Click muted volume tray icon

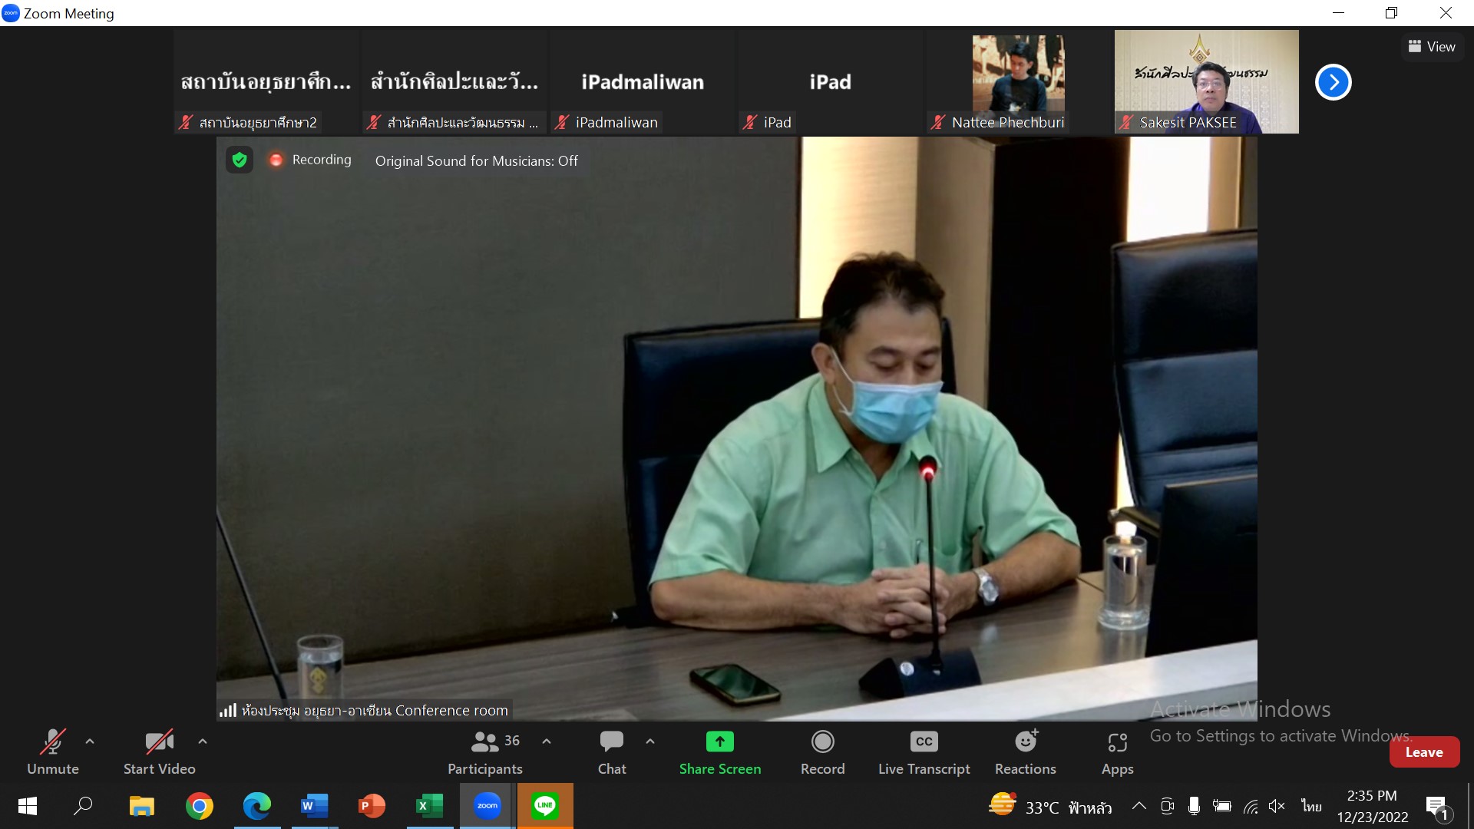(x=1277, y=806)
